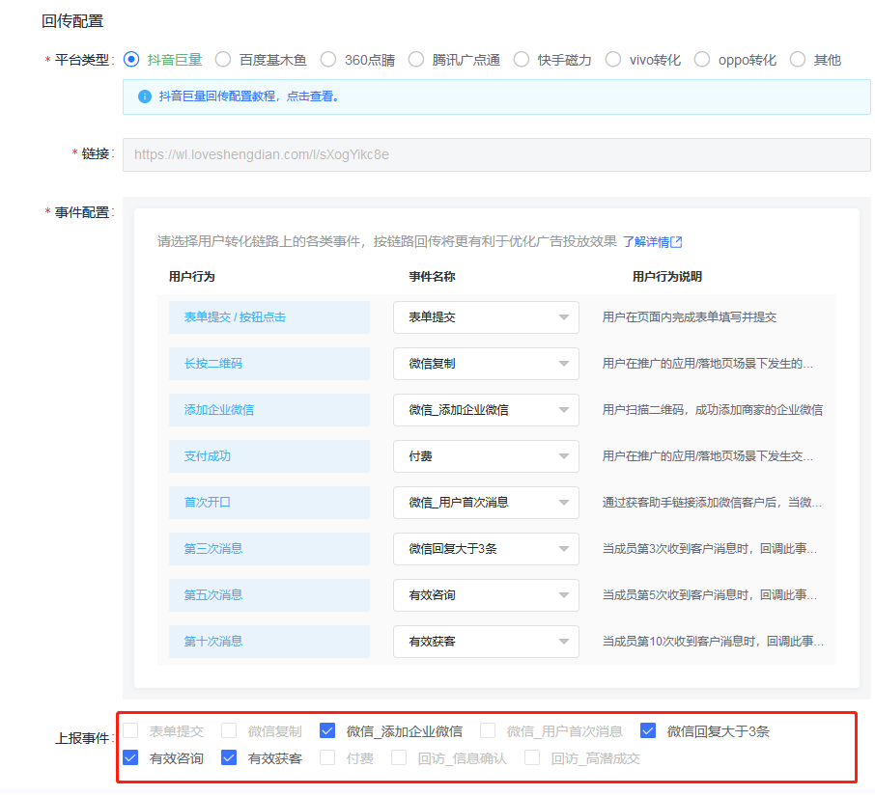Viewport: 875px width, 796px height.
Task: Open the 了解详情 details link
Action: [x=649, y=241]
